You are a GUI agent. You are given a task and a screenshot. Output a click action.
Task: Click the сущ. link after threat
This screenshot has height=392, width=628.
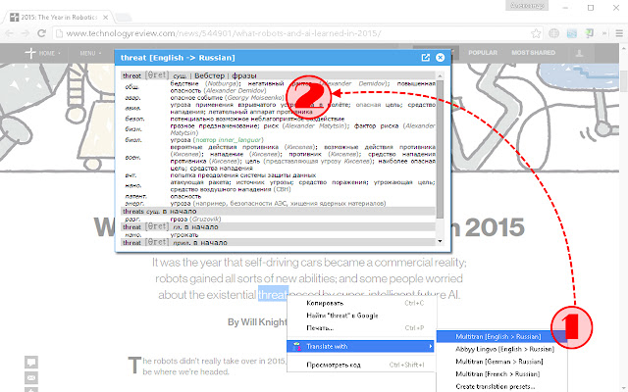click(x=180, y=75)
